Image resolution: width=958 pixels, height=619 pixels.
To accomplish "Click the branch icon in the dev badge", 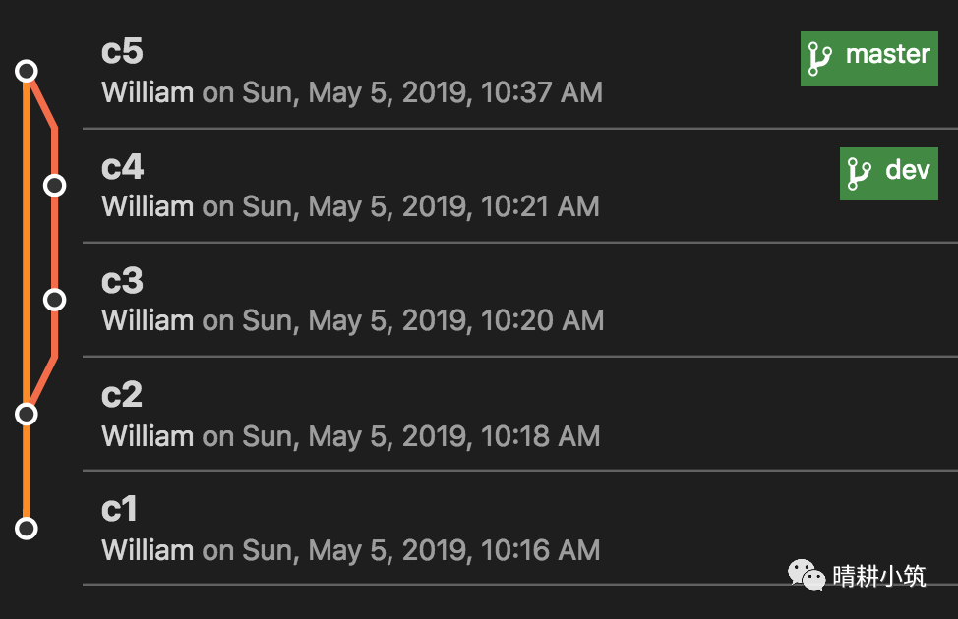I will tap(859, 174).
